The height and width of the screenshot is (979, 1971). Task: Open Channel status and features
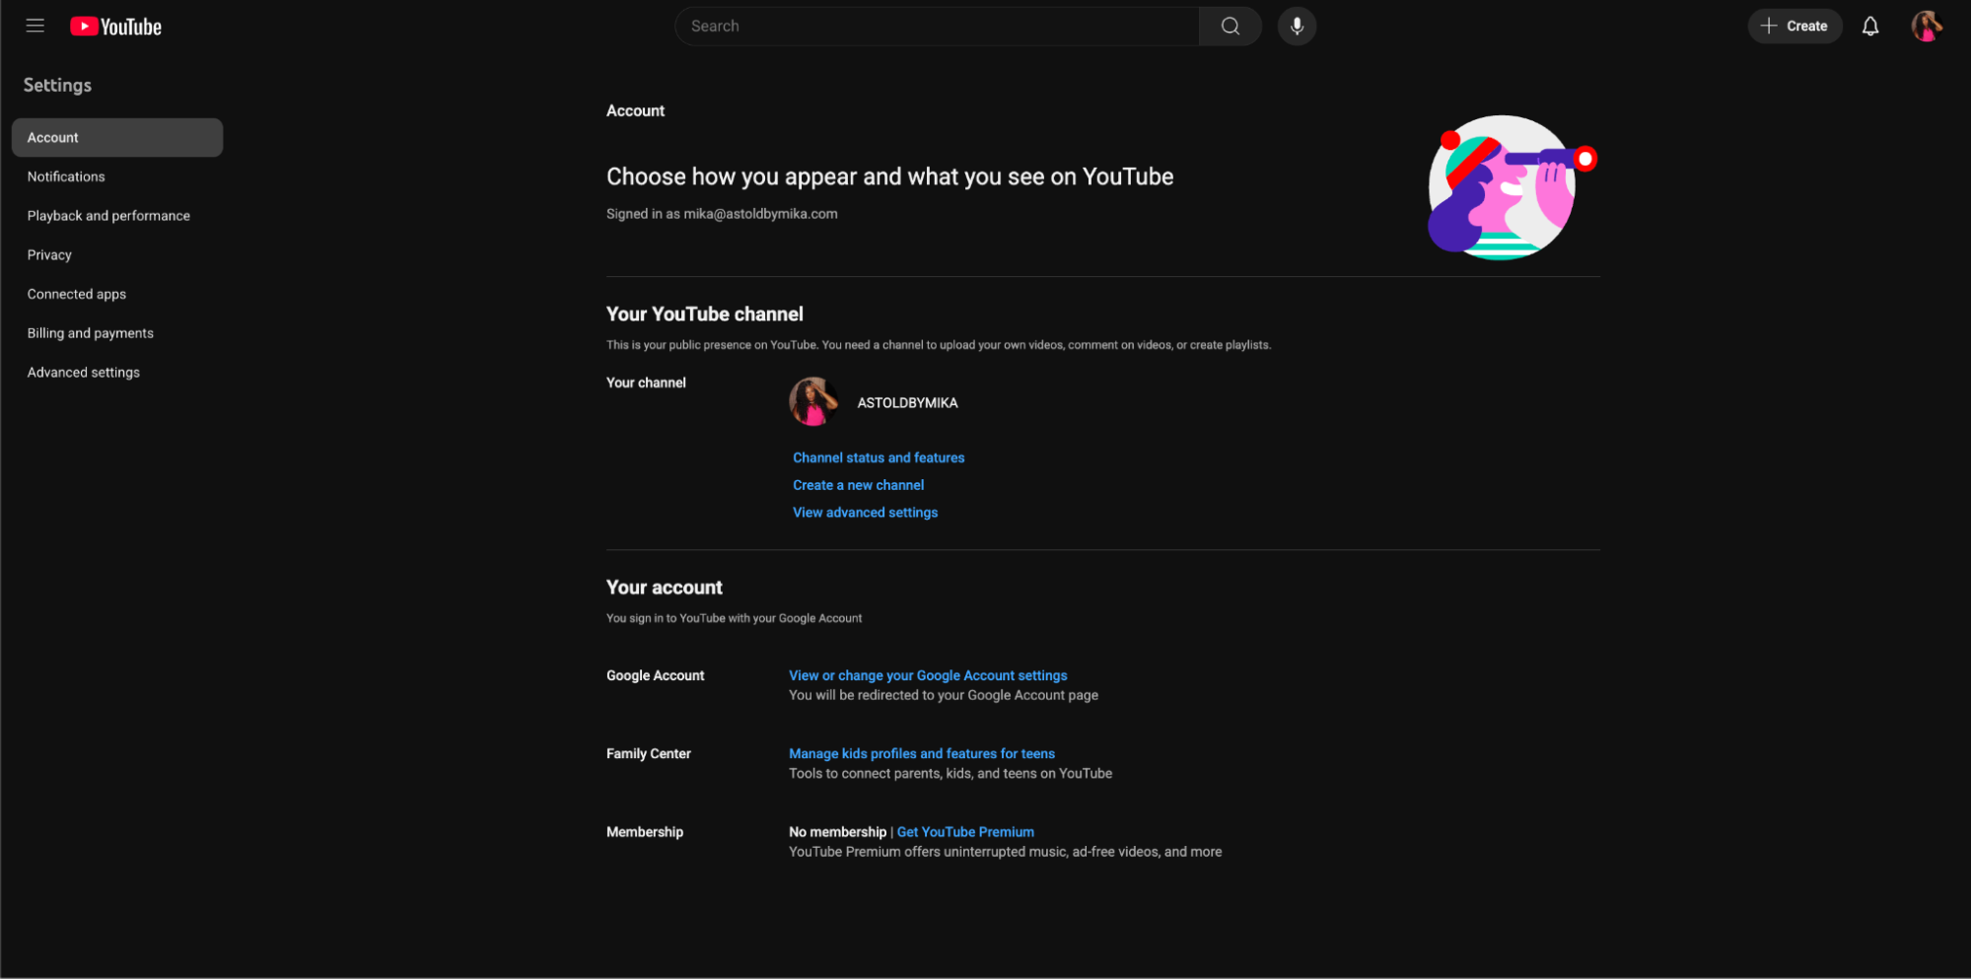[x=878, y=457]
